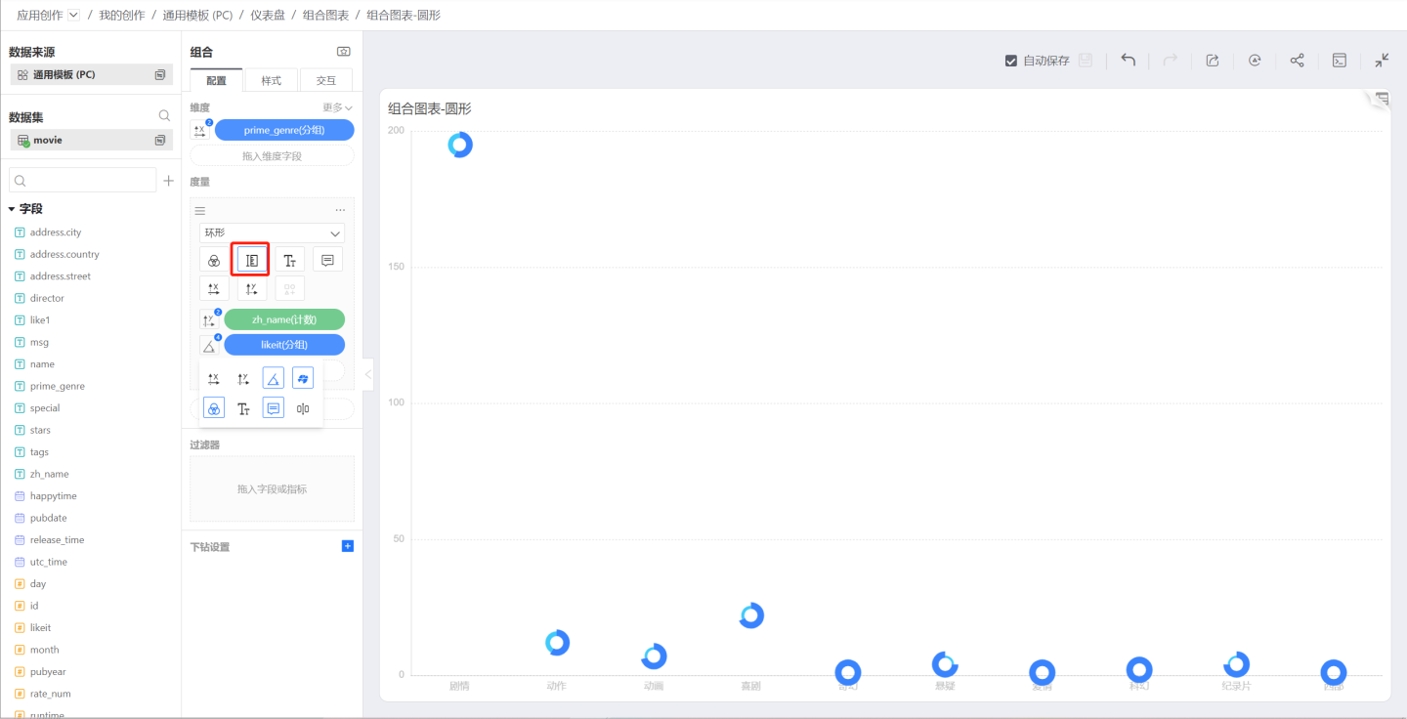Screen dimensions: 1407x719
Task: Open the tooltip setting under the ring selector
Action: coord(327,260)
